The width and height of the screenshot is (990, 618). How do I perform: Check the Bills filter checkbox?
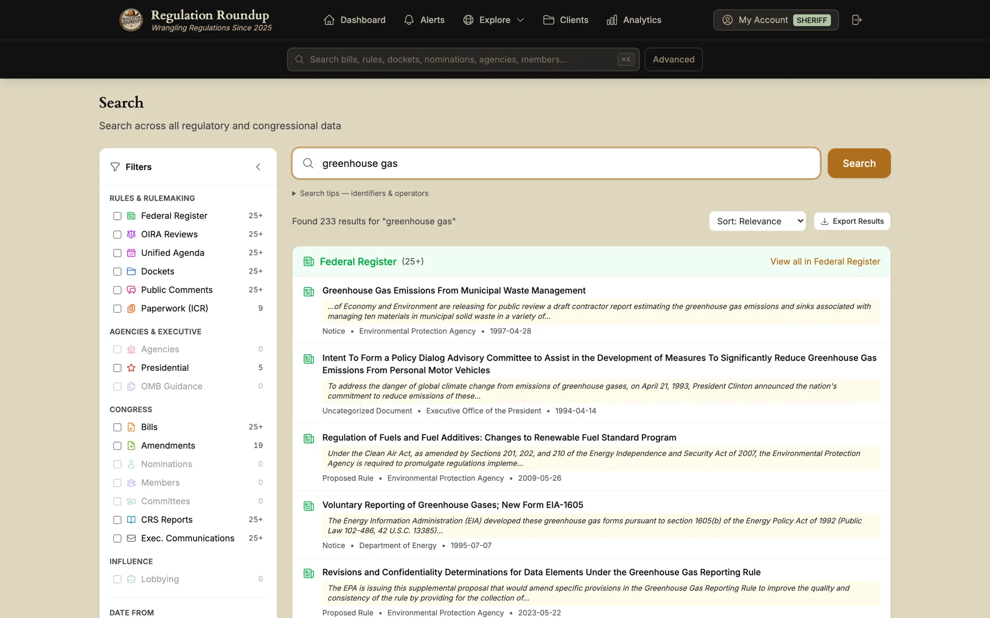click(x=117, y=427)
